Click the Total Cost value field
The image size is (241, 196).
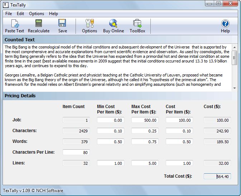click(217, 176)
